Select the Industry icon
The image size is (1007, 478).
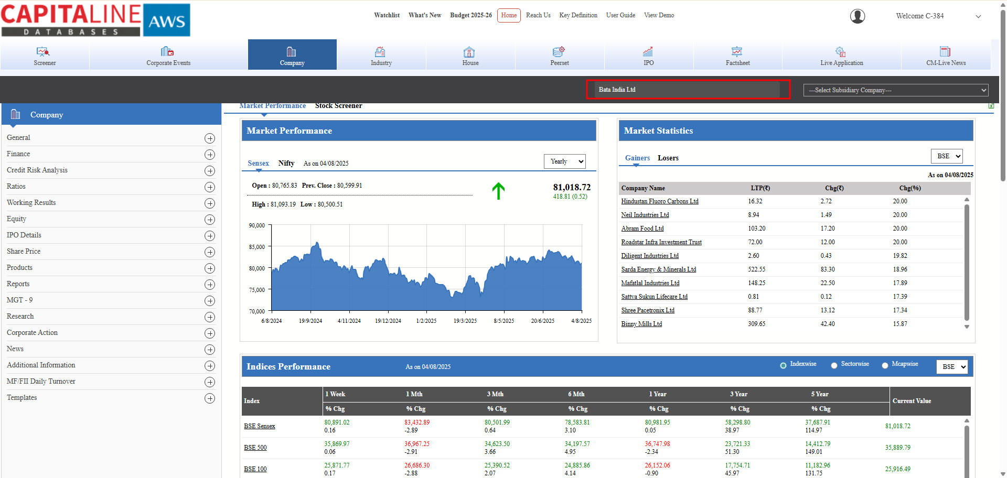click(380, 51)
